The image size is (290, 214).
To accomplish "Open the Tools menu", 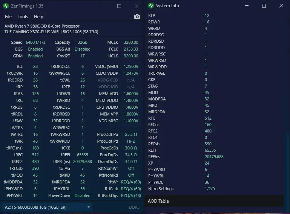I will click(x=23, y=17).
